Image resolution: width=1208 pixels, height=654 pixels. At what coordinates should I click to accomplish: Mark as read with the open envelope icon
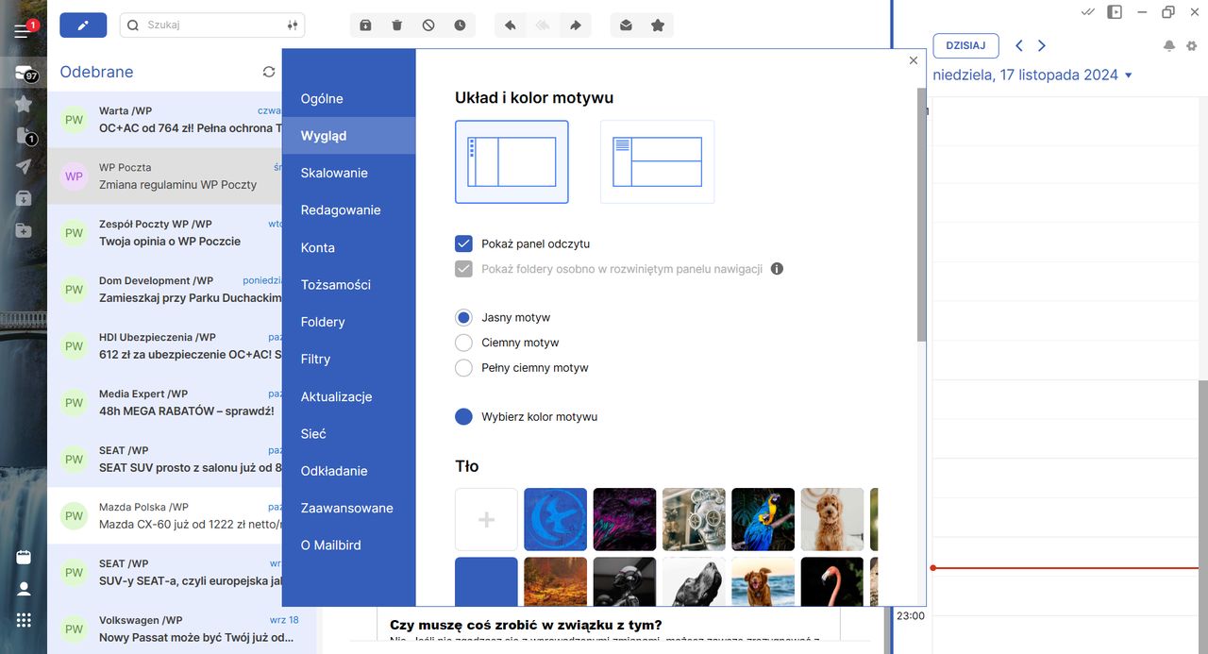click(626, 25)
